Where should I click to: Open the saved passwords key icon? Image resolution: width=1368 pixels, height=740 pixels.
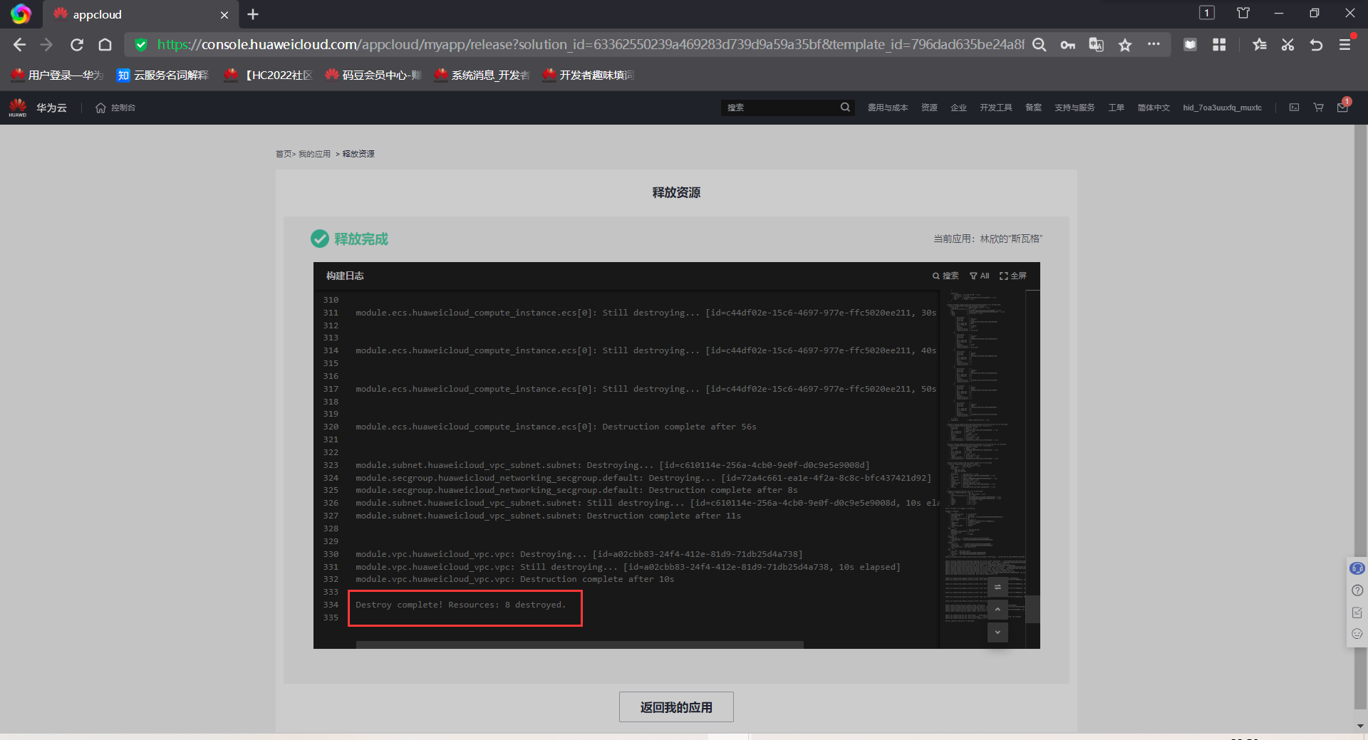(x=1067, y=45)
